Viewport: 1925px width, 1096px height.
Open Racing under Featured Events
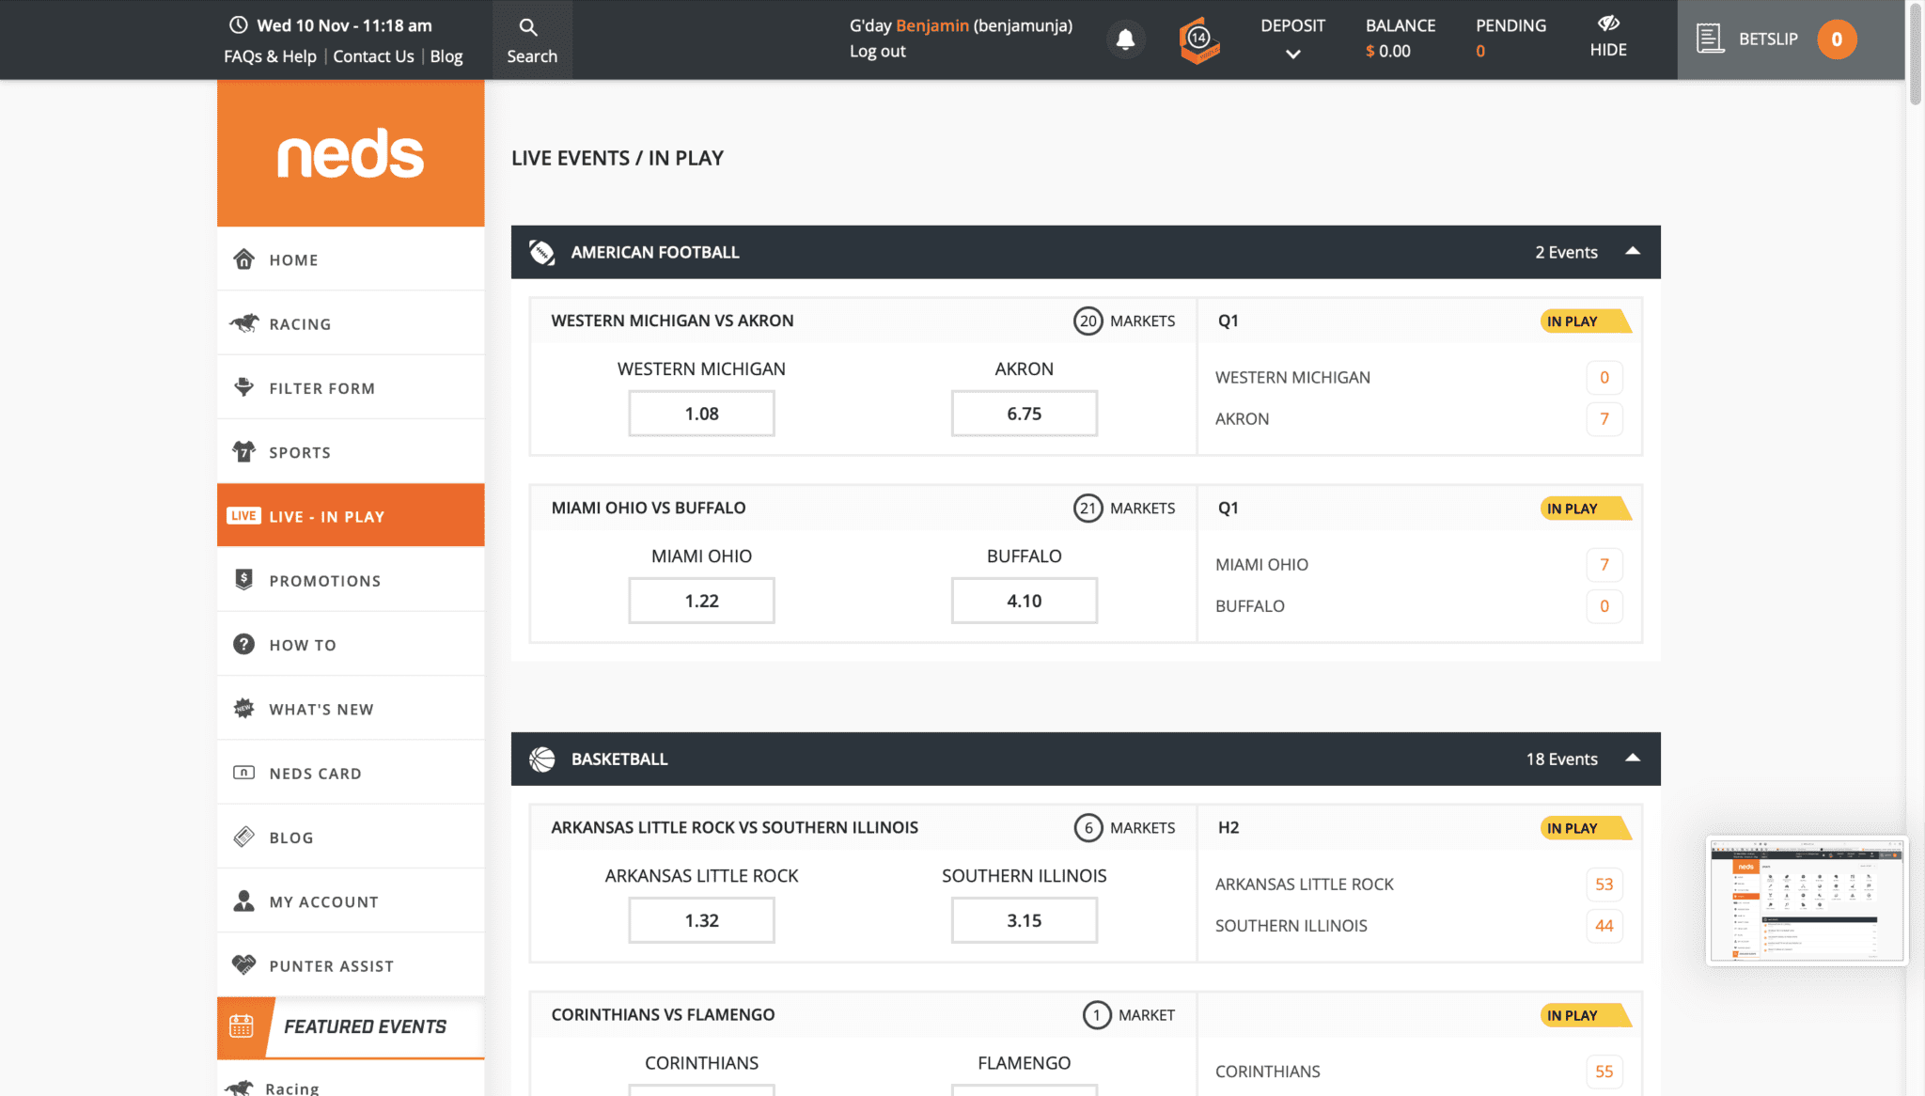click(x=291, y=1088)
